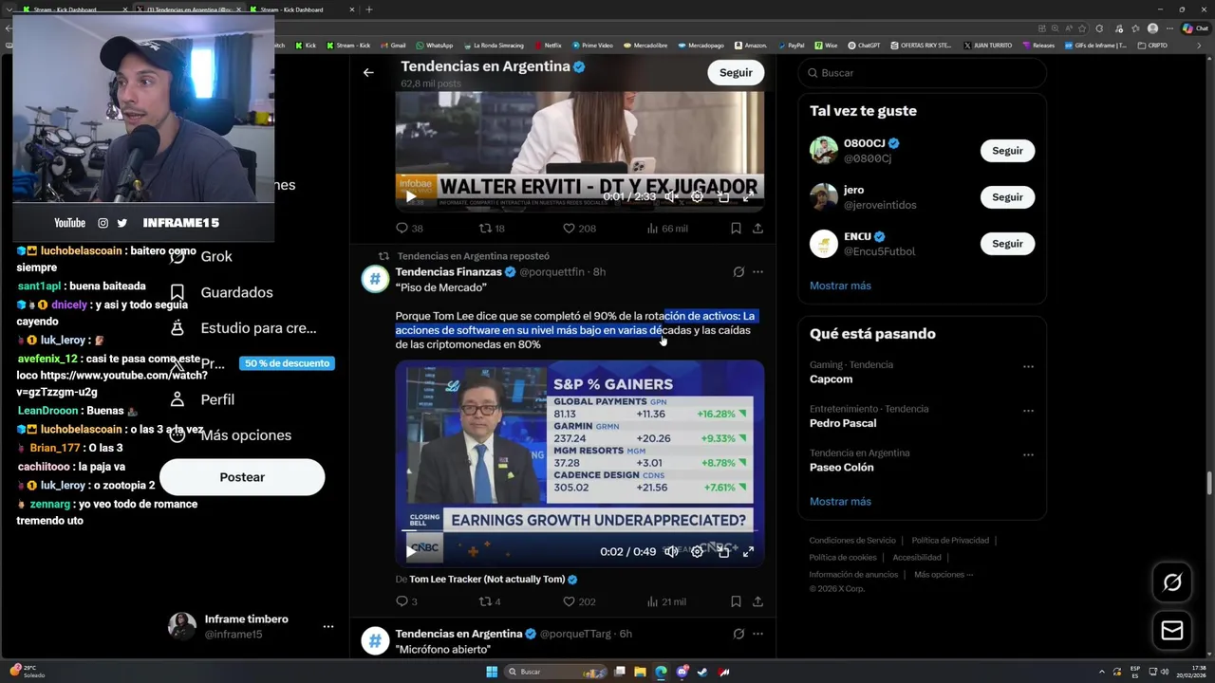
Task: Open Windows Start menu
Action: pyautogui.click(x=492, y=672)
